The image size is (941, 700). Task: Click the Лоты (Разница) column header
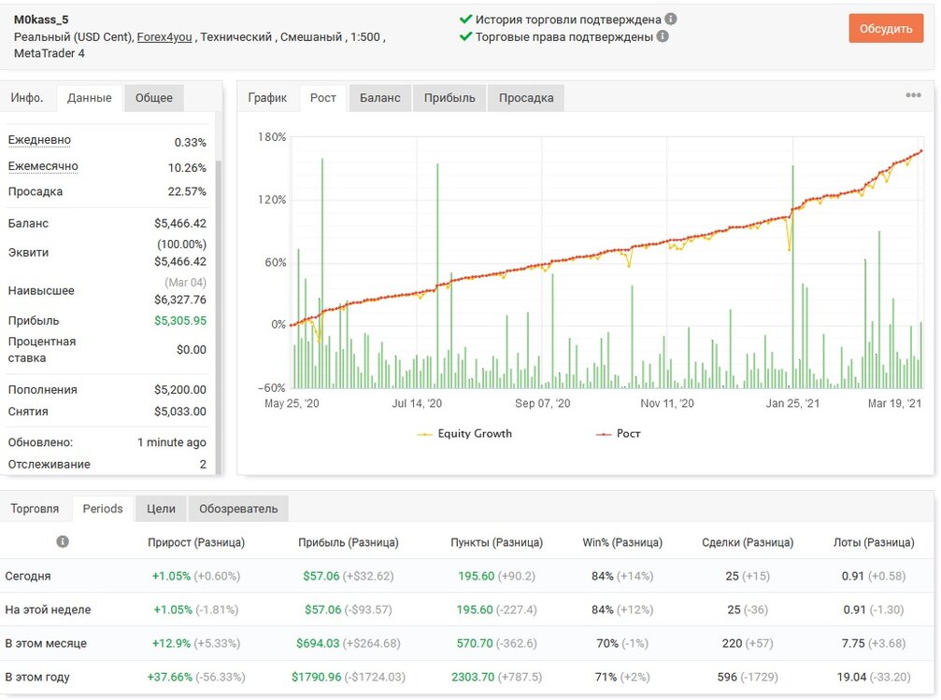coord(874,542)
